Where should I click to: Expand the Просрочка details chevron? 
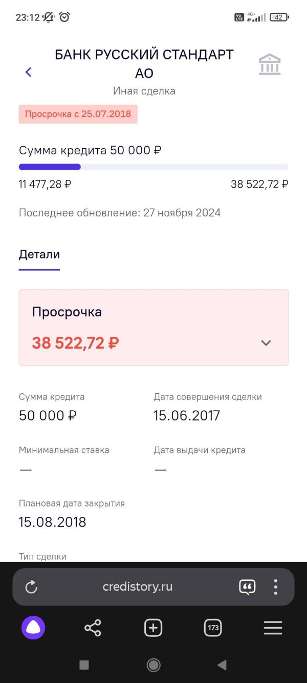[x=266, y=343]
